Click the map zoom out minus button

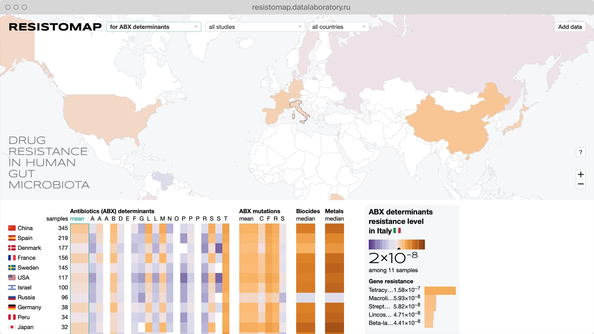pyautogui.click(x=580, y=184)
